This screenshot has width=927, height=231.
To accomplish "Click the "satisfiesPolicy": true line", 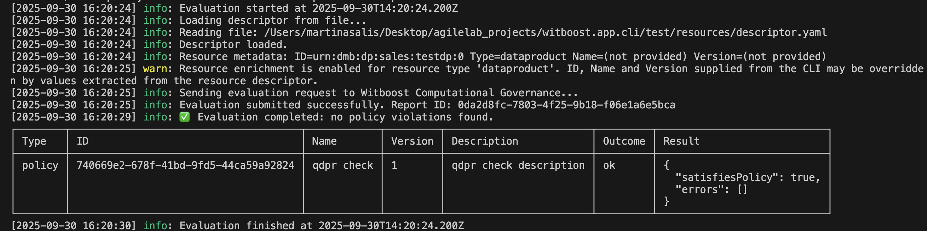I will point(747,177).
